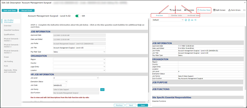Screen dimensions: 247x108
Task: Go to Job Posting section
Action: click(x=8, y=62)
